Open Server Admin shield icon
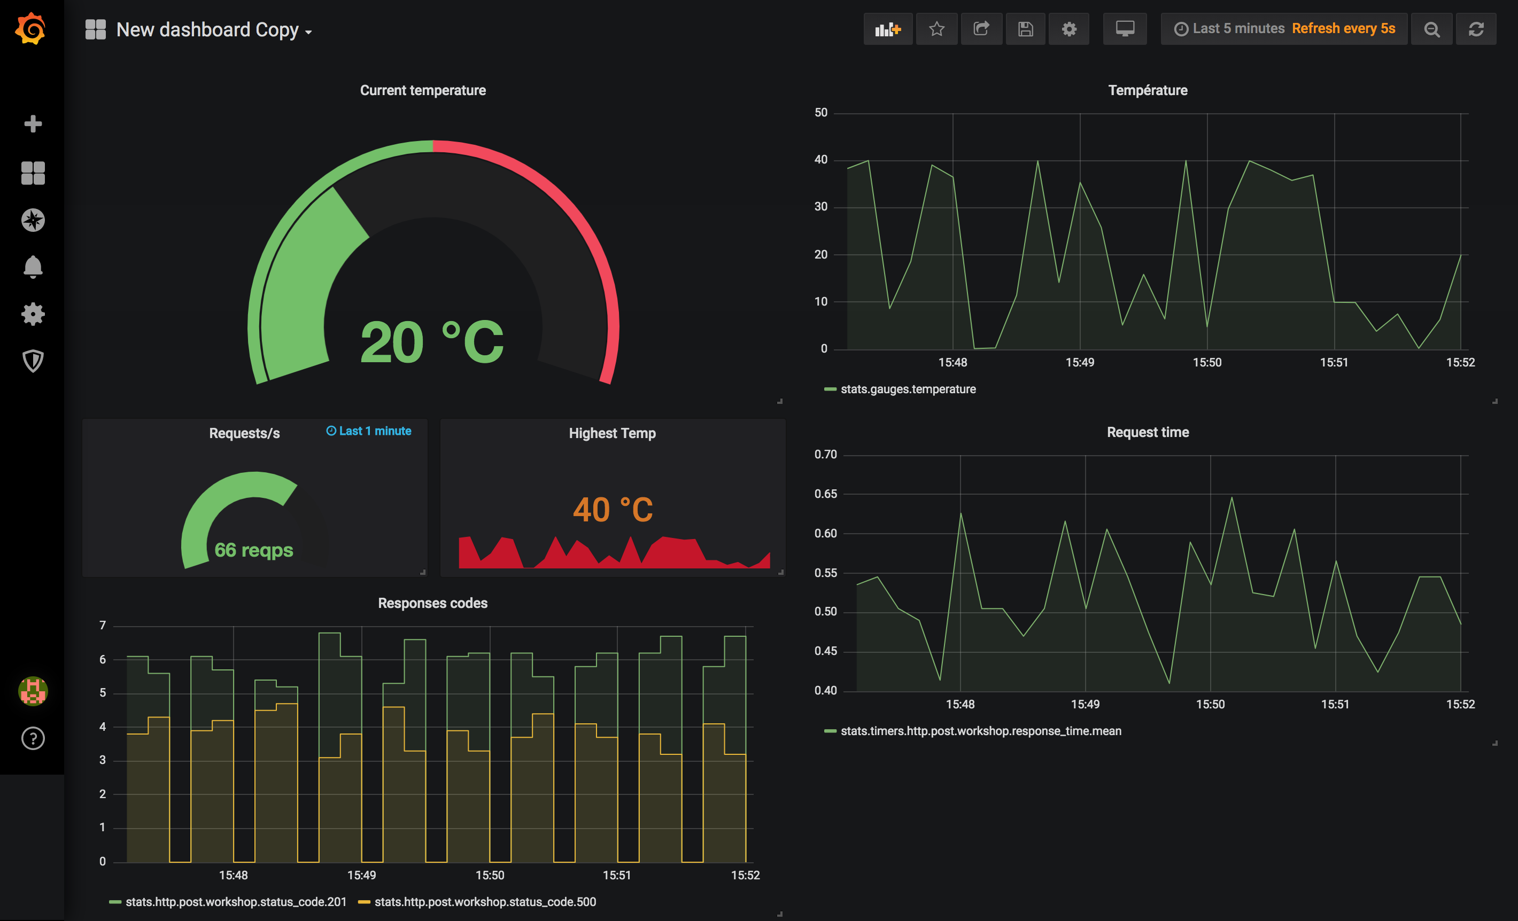1518x921 pixels. 33,361
